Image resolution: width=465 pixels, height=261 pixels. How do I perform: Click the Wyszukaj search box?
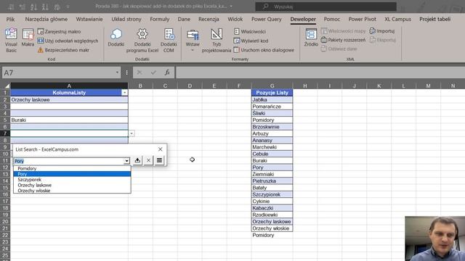325,7
